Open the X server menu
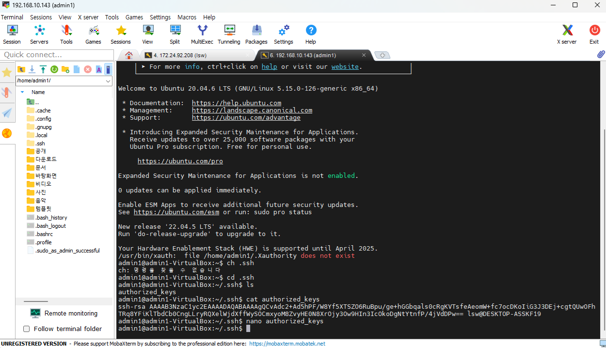 pos(88,17)
